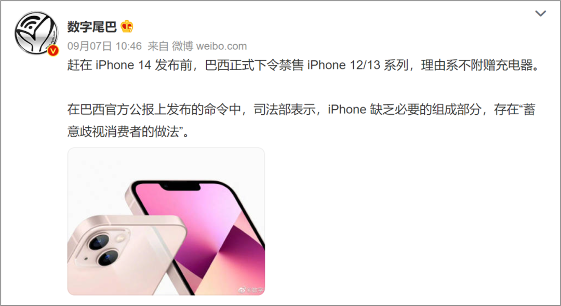The image size is (561, 306).
Task: Click the orange V verified badge
Action: point(53,51)
